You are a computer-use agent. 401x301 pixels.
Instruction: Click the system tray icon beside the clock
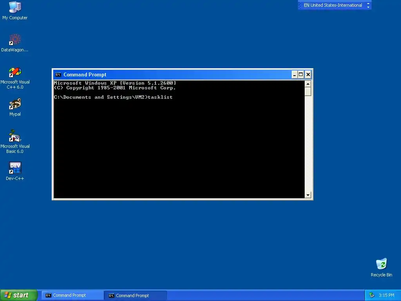tap(372, 295)
